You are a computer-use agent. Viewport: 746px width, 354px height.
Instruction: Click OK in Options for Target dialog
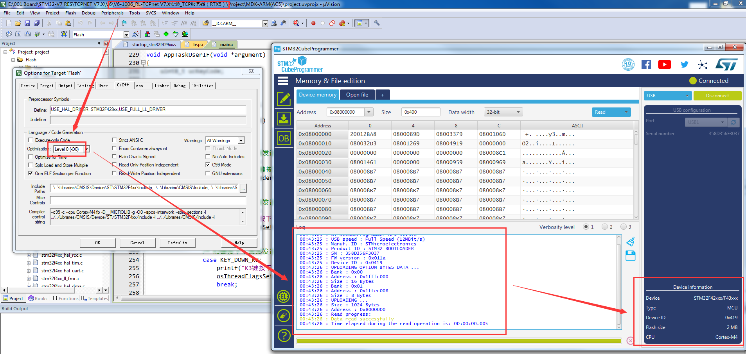(x=98, y=243)
